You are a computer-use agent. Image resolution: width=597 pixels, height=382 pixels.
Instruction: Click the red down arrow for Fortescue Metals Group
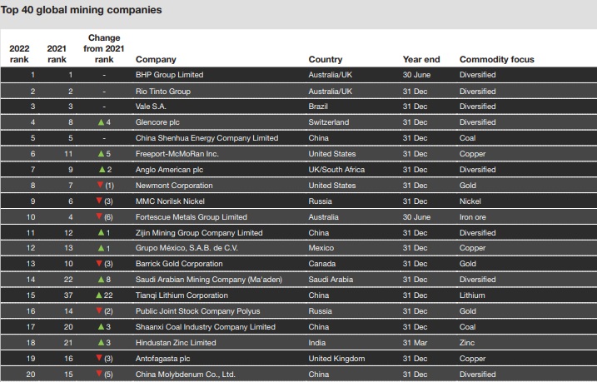pos(98,216)
